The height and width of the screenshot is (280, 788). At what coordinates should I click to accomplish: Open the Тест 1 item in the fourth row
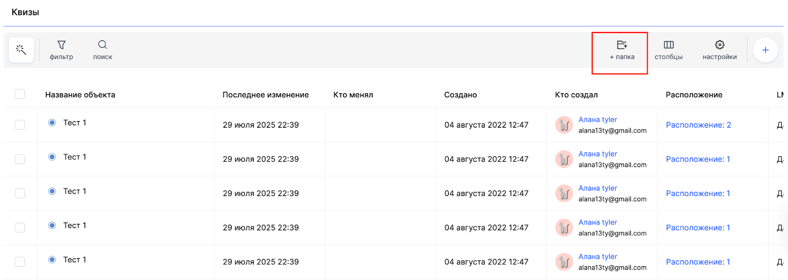(x=75, y=225)
